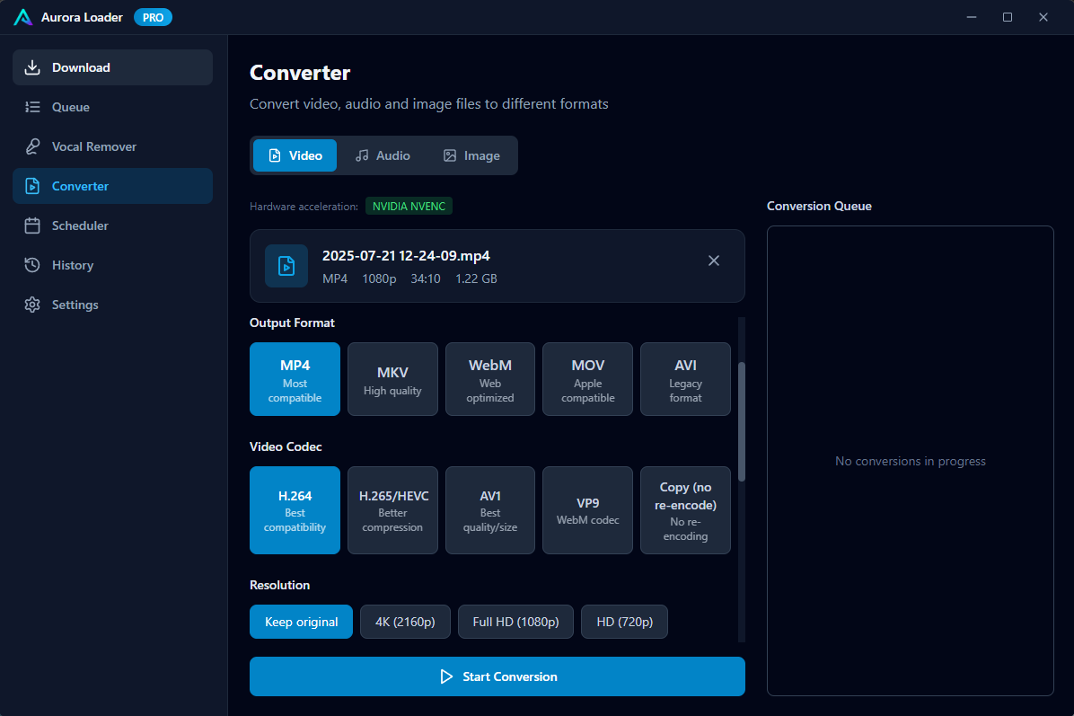Click the Aurora Loader logo
The width and height of the screenshot is (1074, 716).
click(22, 16)
